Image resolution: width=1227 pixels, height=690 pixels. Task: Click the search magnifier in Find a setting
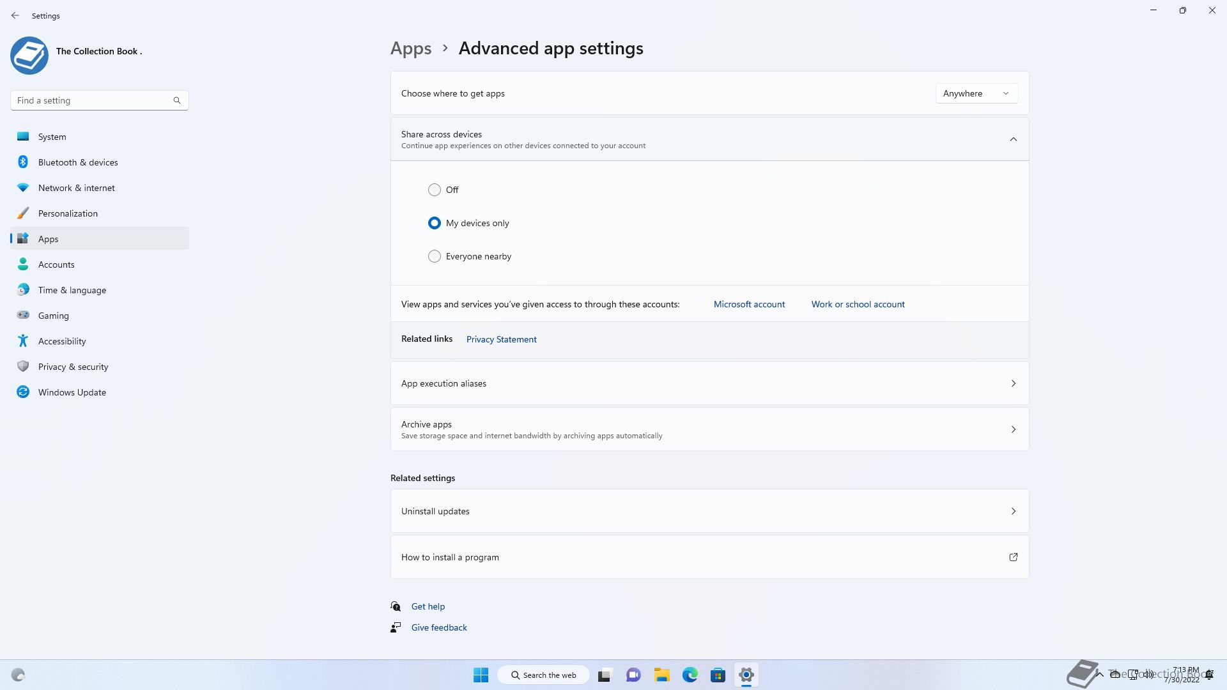pyautogui.click(x=177, y=100)
